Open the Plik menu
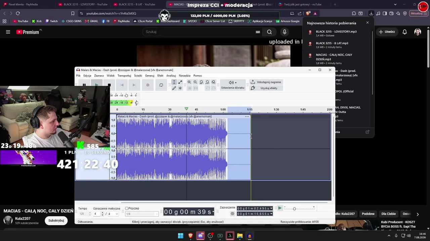 coord(78,76)
